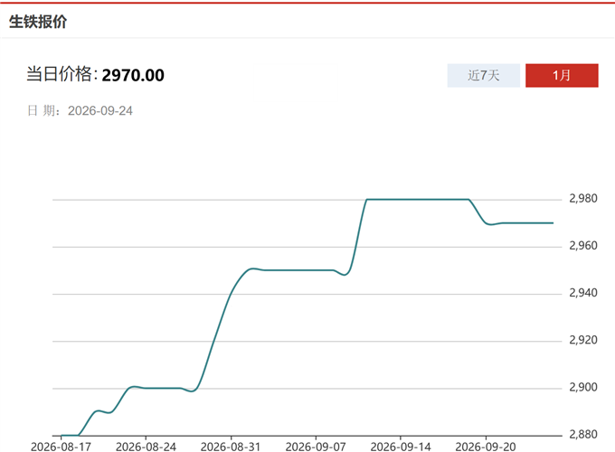Viewport: 615px width, 452px height.
Task: Click the 生铁报价 heading
Action: 38,22
